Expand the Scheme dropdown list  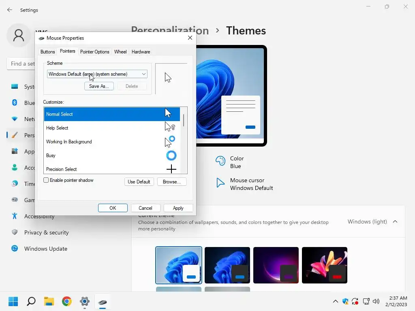[x=97, y=74]
